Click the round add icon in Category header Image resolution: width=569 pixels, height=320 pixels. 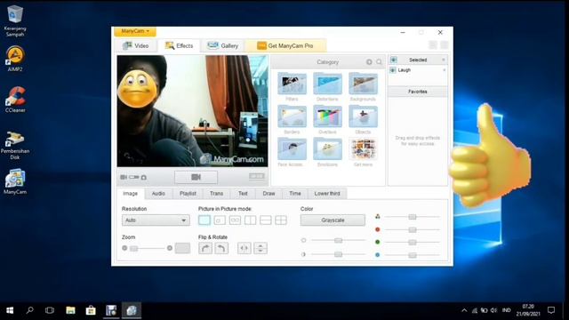[369, 62]
